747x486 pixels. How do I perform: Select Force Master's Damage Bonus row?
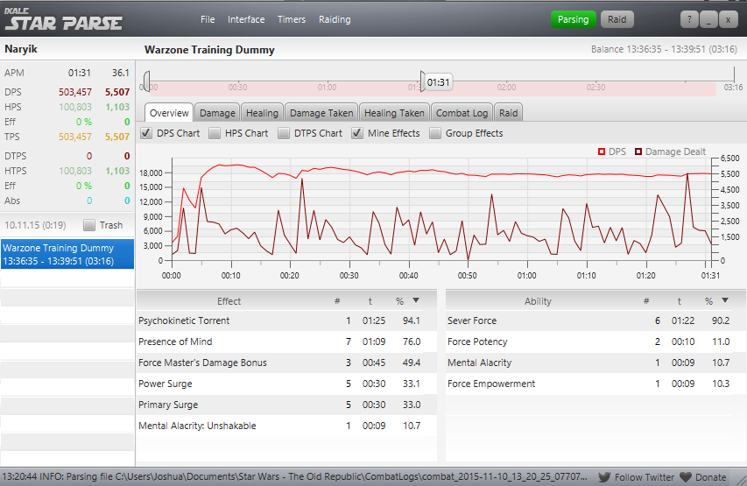286,363
